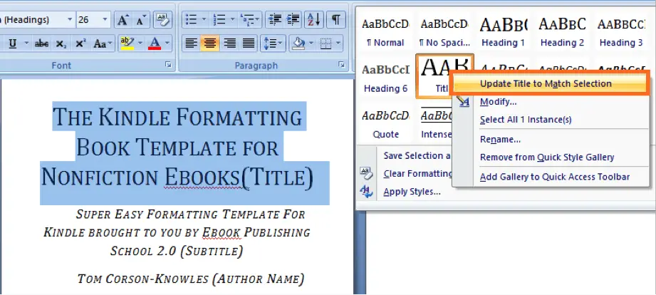656x295 pixels.
Task: Align text right
Action: point(229,43)
